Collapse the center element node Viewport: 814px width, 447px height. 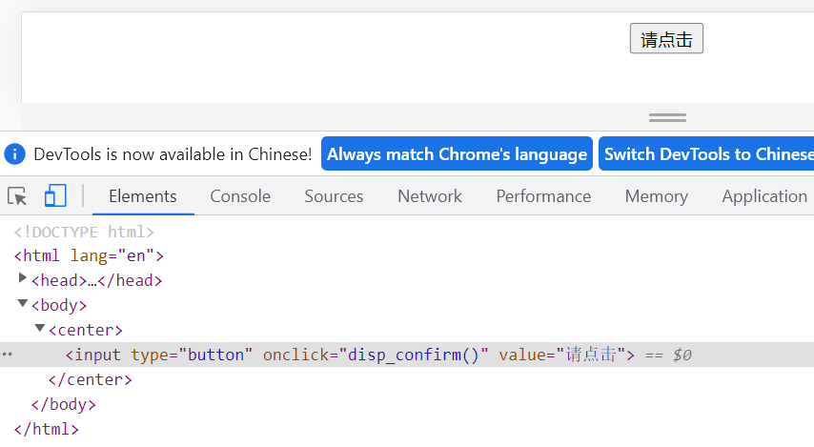coord(40,329)
